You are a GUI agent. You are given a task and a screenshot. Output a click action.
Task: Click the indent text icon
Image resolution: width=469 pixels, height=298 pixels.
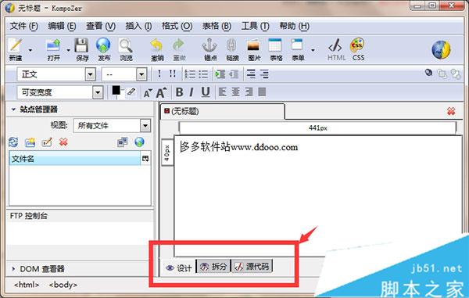coord(220,74)
